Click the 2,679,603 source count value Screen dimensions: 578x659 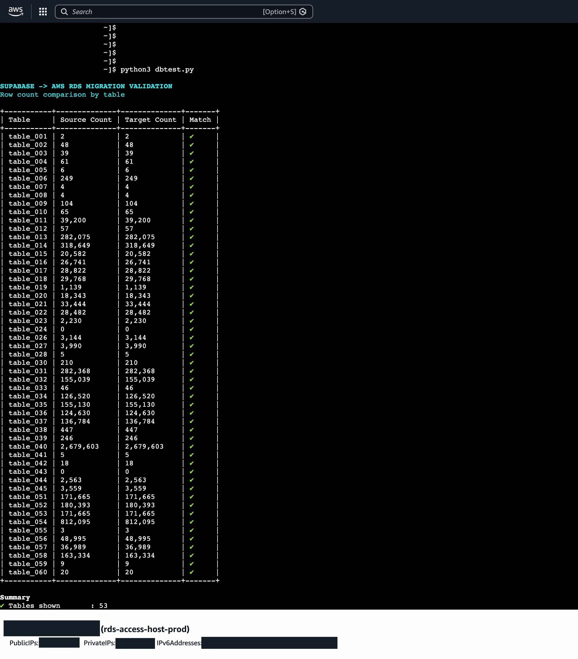(79, 447)
